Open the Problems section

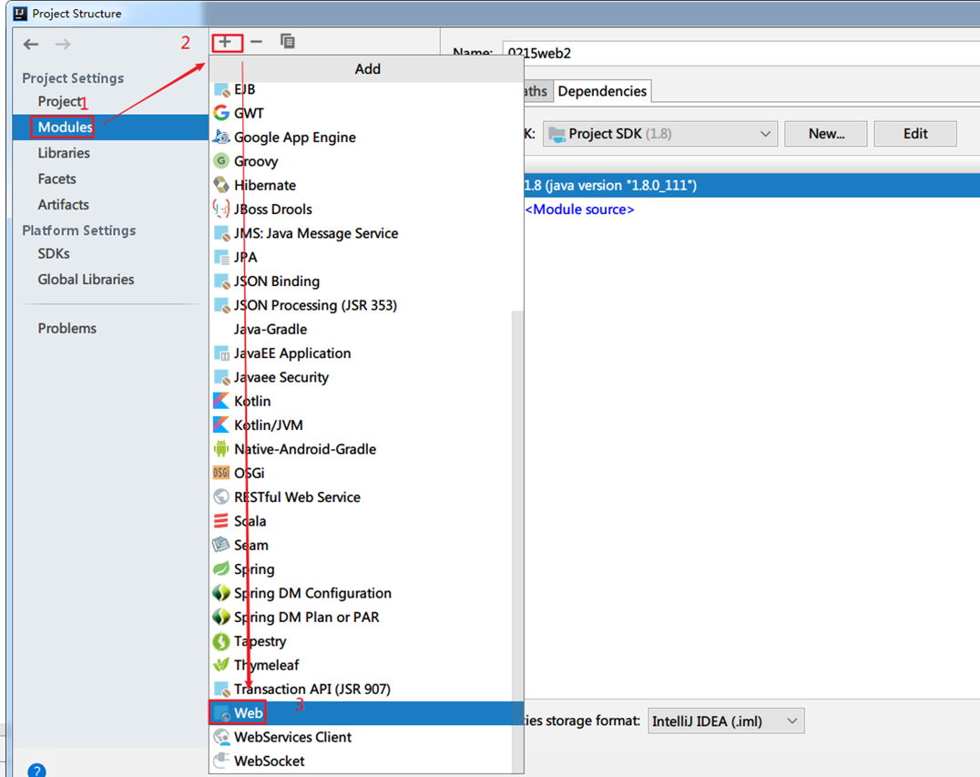(66, 328)
